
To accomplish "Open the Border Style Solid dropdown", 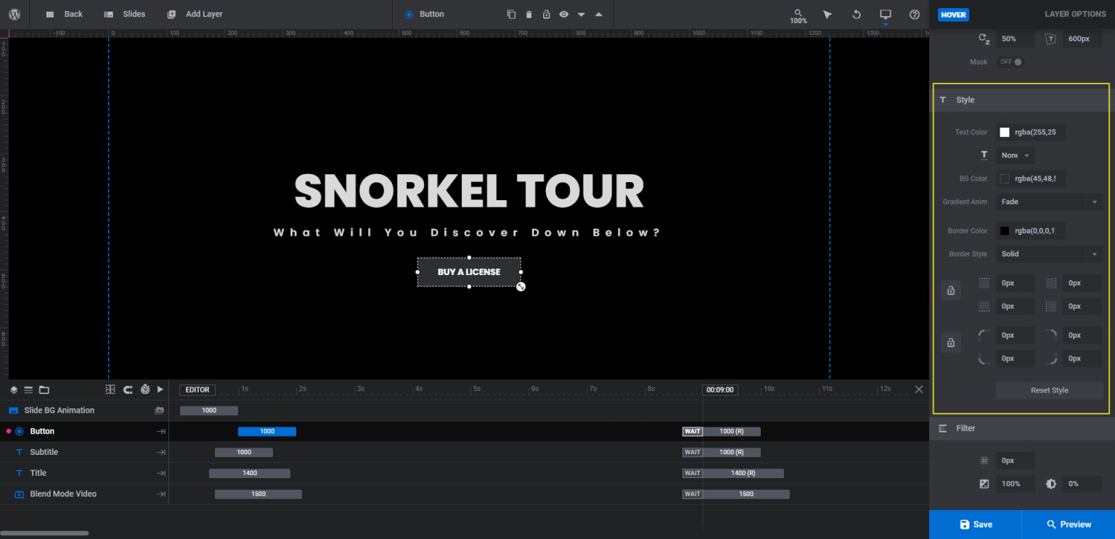I will coord(1048,253).
